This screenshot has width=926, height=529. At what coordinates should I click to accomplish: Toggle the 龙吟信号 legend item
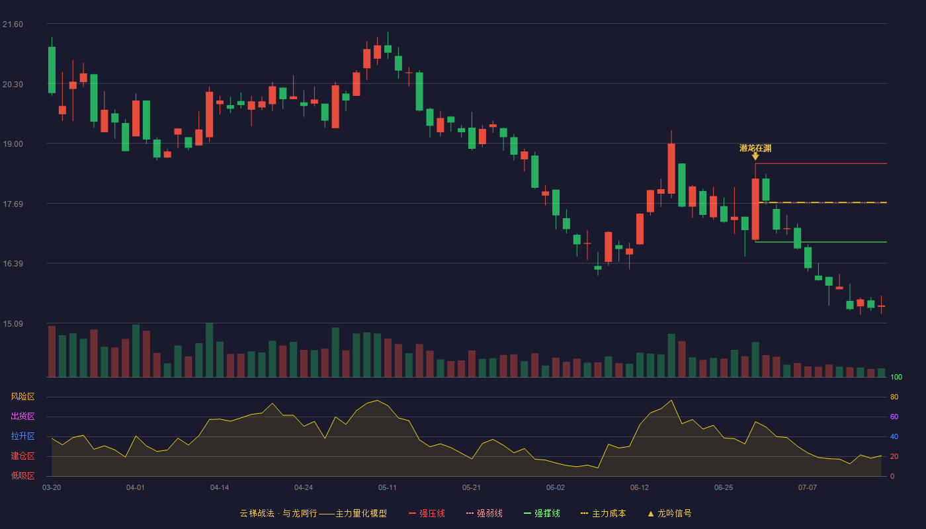[x=669, y=513]
